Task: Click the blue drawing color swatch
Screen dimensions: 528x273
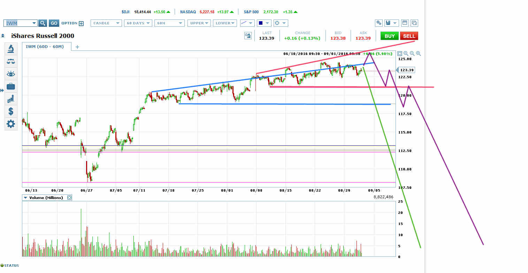Action: (260, 23)
